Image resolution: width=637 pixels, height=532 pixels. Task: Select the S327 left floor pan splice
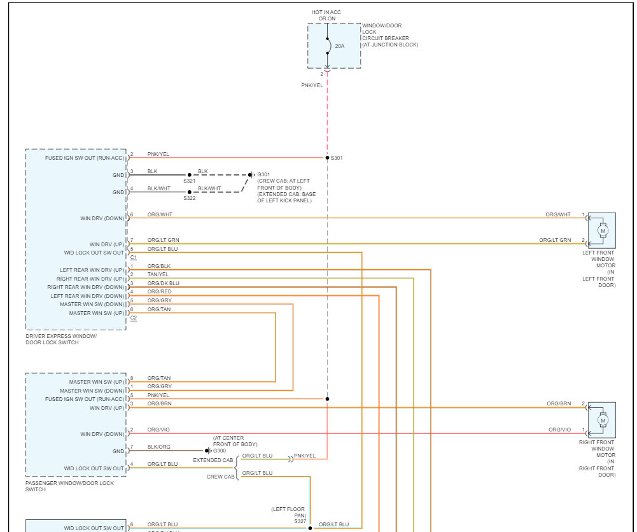click(310, 528)
